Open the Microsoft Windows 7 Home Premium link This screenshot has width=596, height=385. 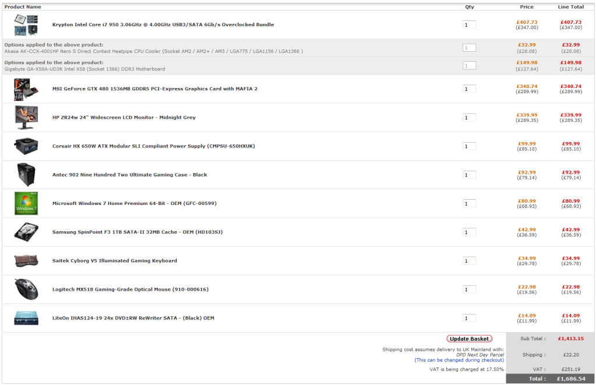coord(135,203)
